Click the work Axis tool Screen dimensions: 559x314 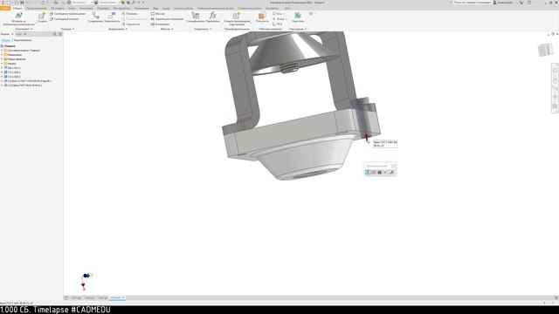point(279,14)
